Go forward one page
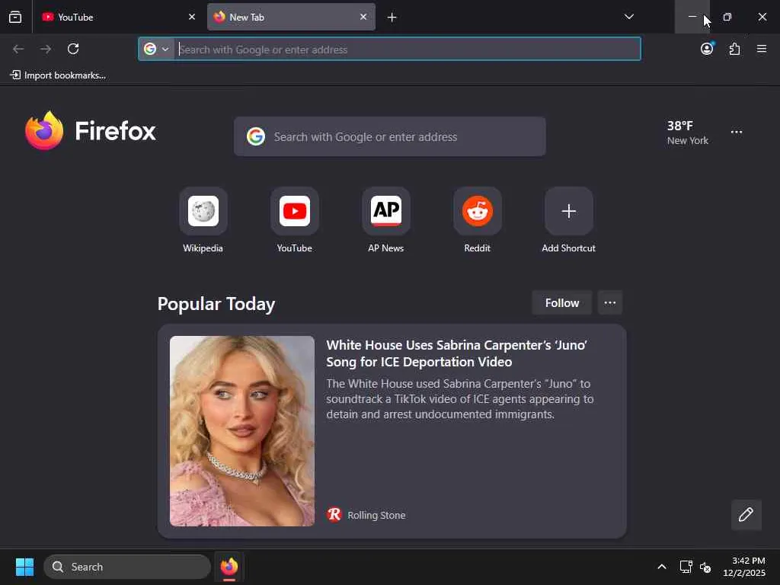The width and height of the screenshot is (780, 585). pos(46,49)
